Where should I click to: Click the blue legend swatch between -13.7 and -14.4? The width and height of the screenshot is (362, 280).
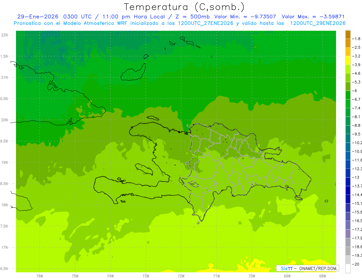(348, 190)
